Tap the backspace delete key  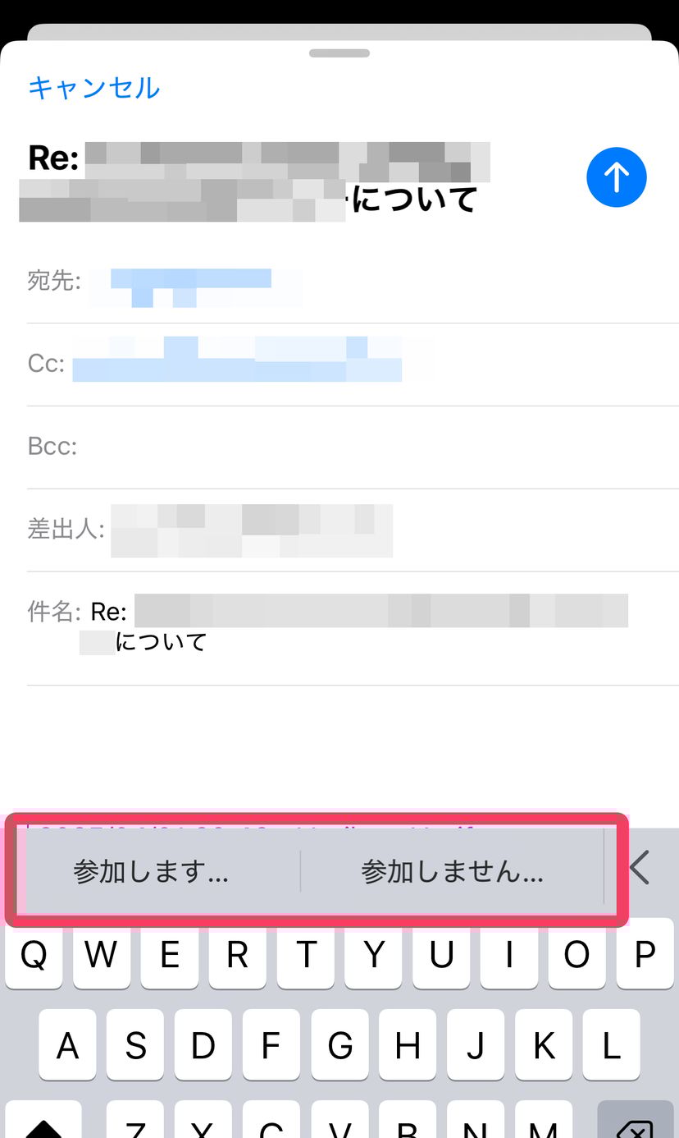point(636,1120)
